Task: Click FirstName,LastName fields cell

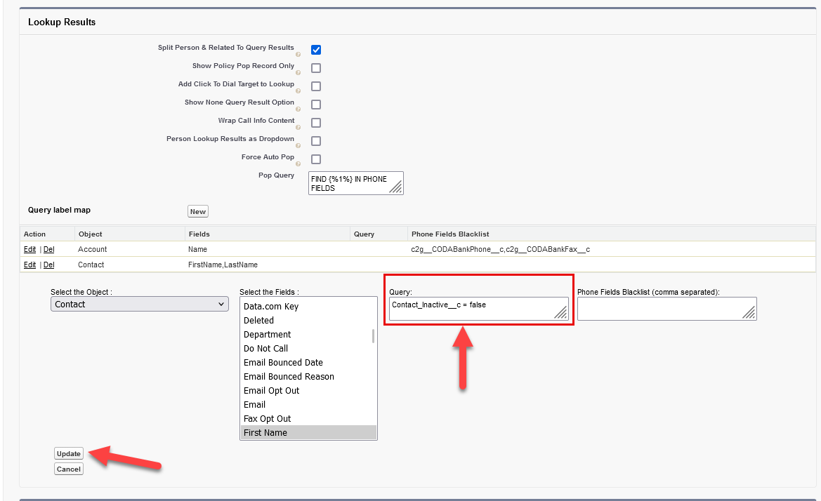Action: pos(223,265)
